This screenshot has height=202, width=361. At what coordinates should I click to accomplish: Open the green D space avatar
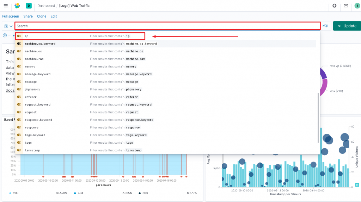click(x=29, y=6)
